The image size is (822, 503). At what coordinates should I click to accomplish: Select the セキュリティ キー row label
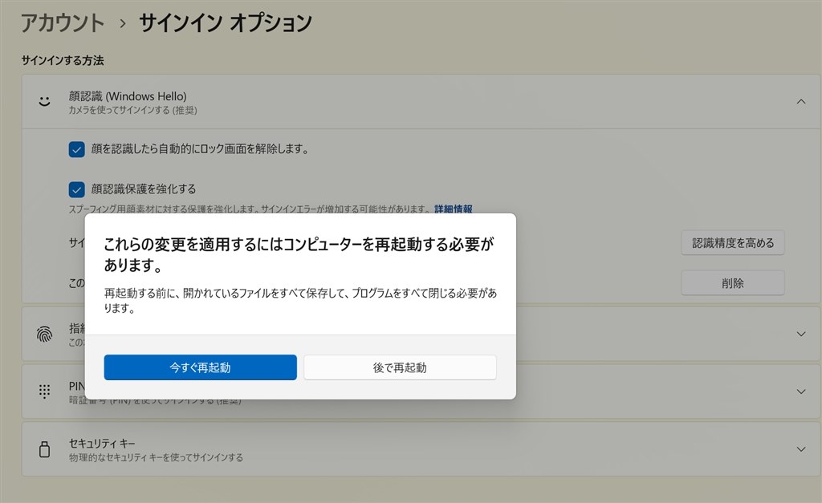tap(103, 443)
